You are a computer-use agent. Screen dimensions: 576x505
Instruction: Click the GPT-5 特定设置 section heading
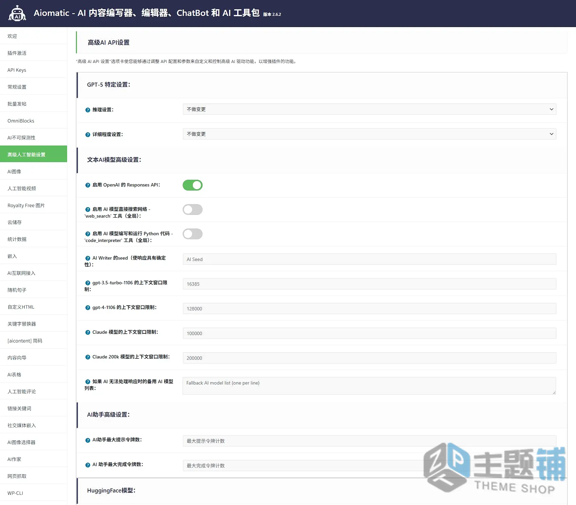[x=109, y=85]
